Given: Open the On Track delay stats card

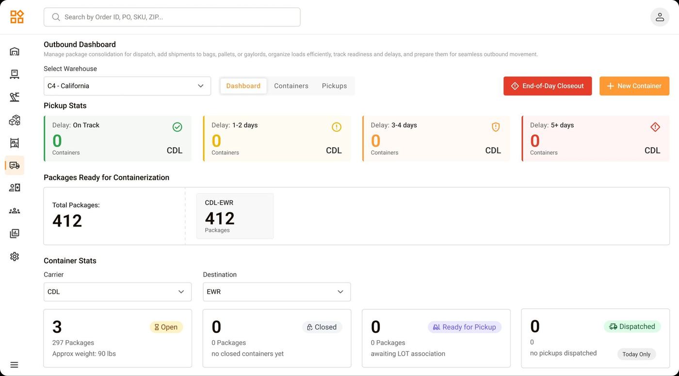Looking at the screenshot, I should tap(117, 138).
